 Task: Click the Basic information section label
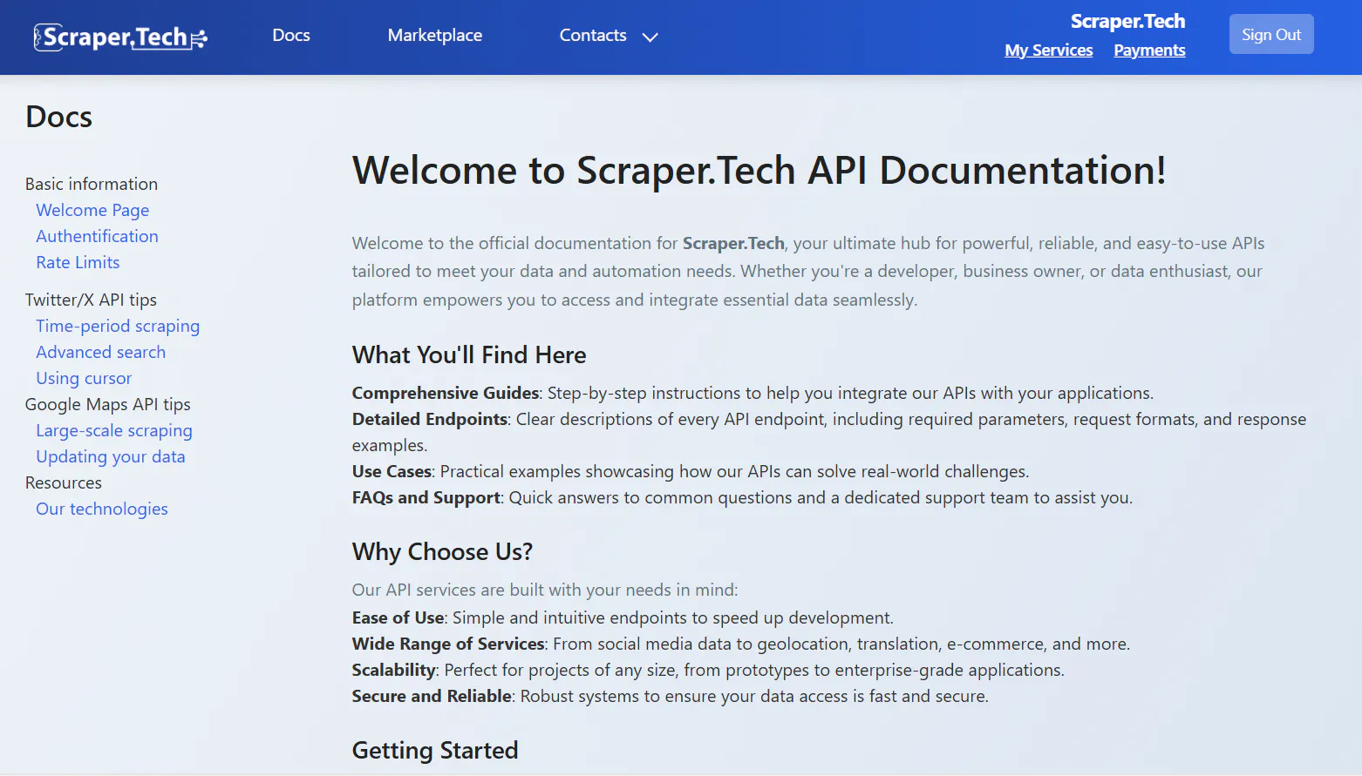pos(92,184)
